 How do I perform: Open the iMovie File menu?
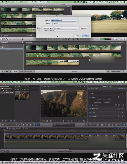[x=13, y=2]
